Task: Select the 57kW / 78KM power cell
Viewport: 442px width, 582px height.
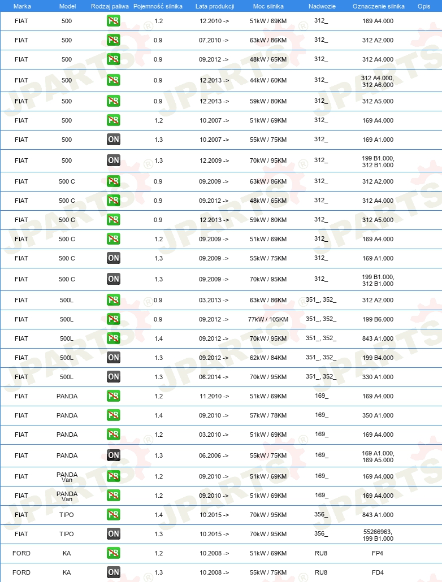Action: (268, 415)
